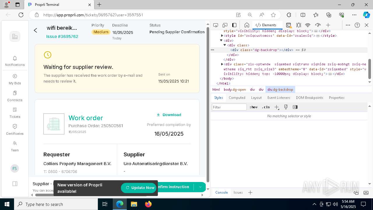This screenshot has height=210, width=373.
Task: Open File Explorer from taskbar
Action: tap(134, 204)
